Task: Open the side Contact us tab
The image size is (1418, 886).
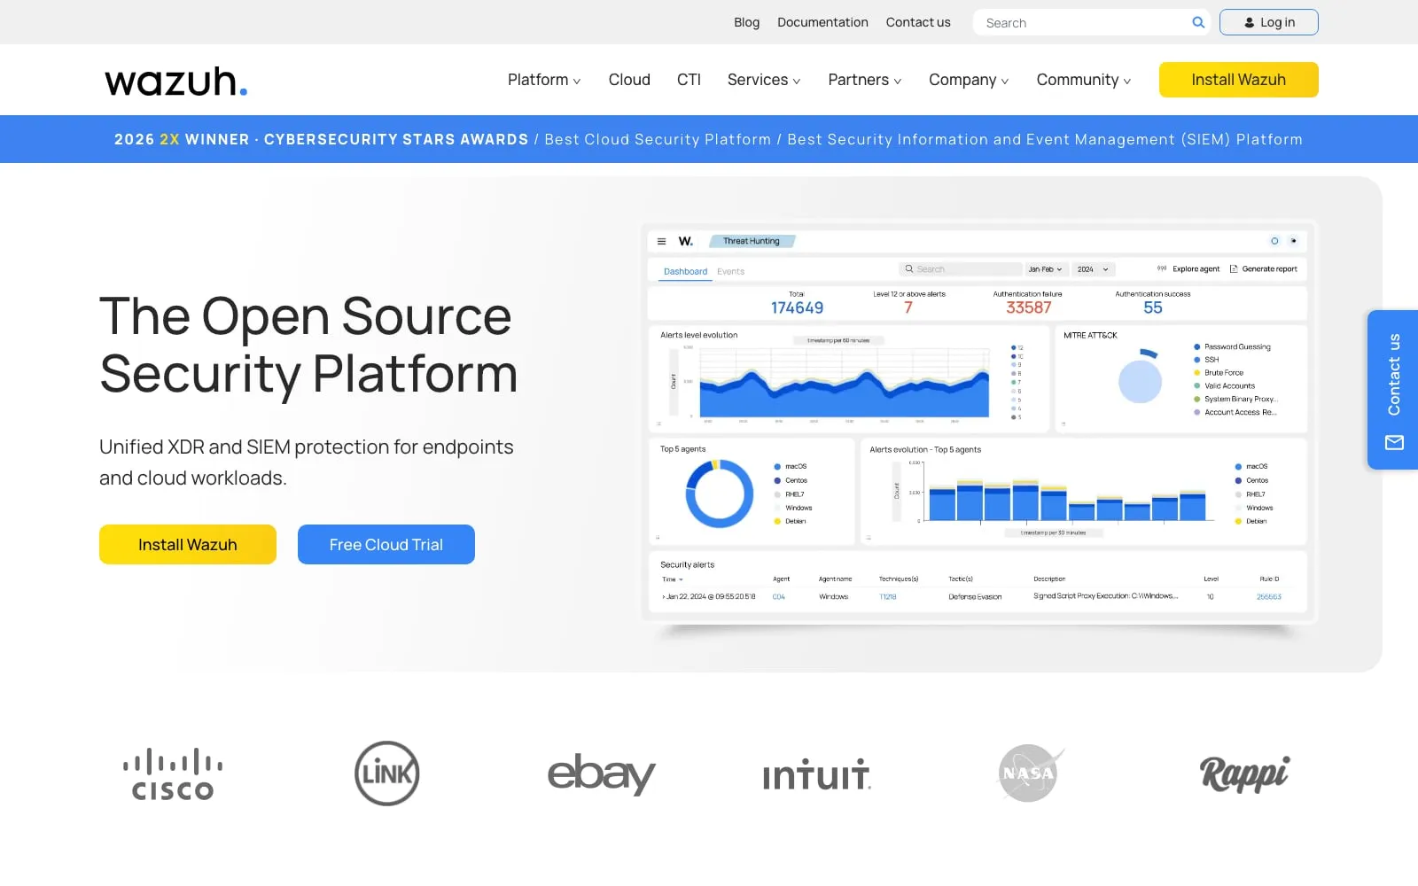Action: (1393, 390)
